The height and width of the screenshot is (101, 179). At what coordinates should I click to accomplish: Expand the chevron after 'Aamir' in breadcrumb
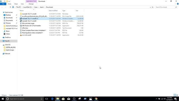point(45,7)
